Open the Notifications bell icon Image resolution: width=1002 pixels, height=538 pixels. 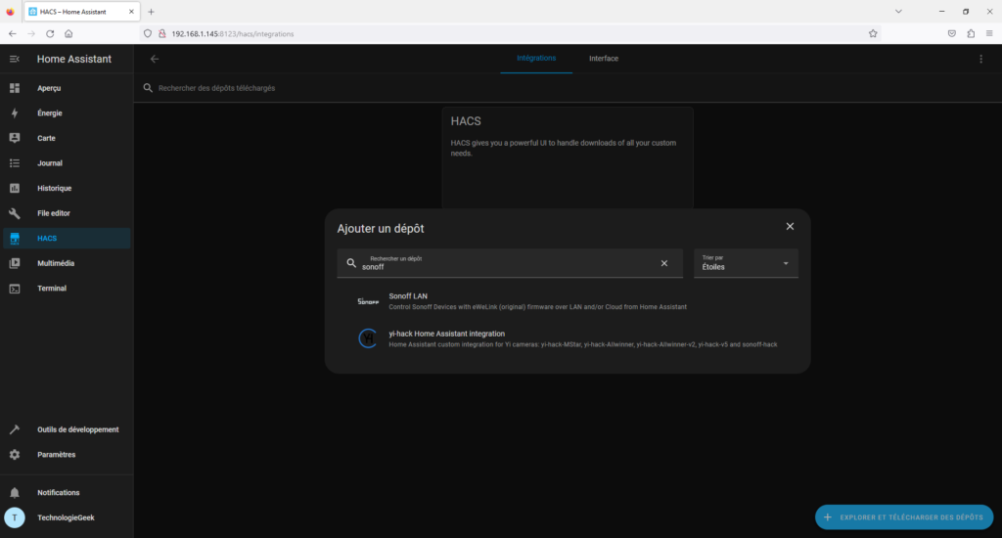coord(14,493)
